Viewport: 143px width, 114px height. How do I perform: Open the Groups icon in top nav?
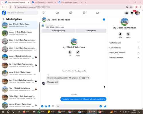point(84,13)
